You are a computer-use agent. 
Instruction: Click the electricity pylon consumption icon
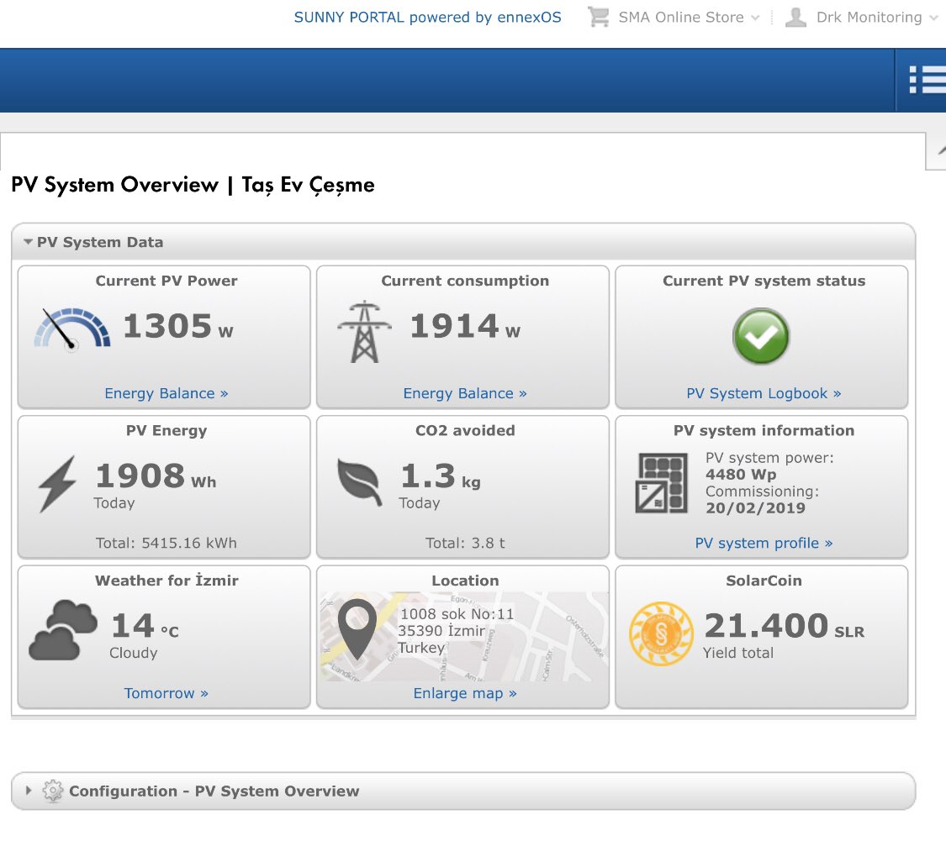[364, 332]
